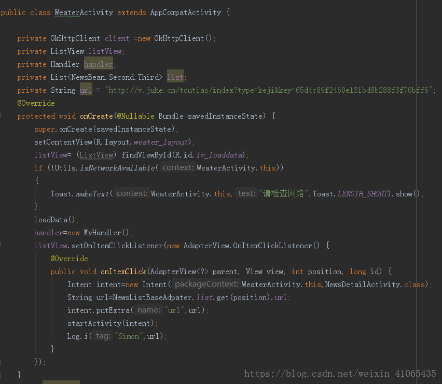
Task: Click the findViewById call
Action: click(146, 155)
